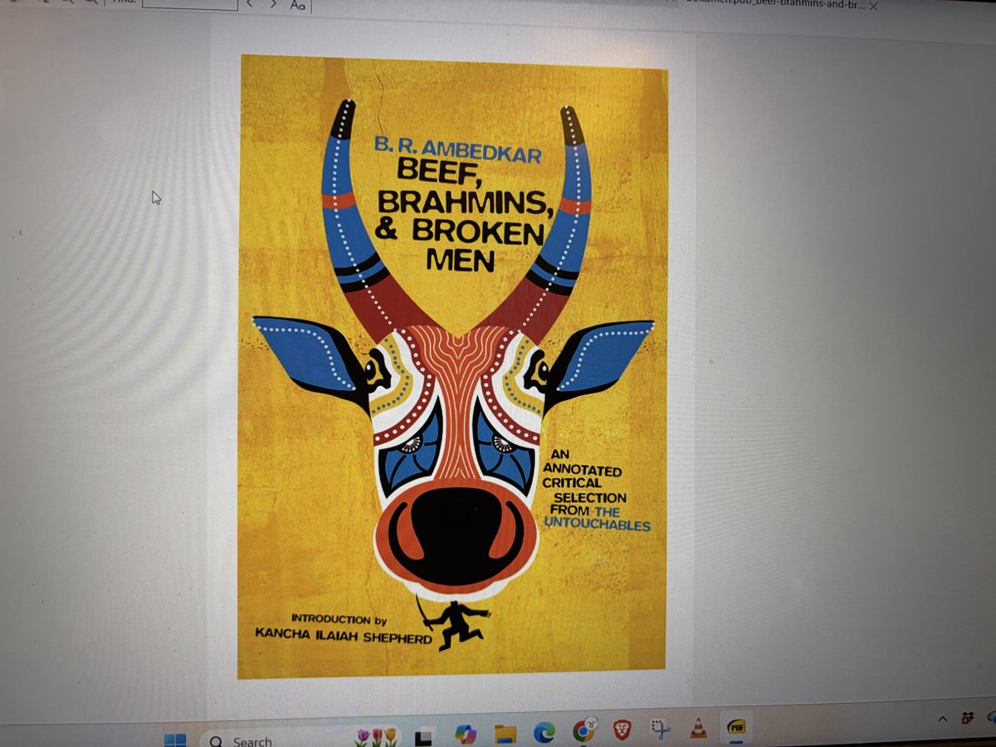Screen dimensions: 996x747
Task: Launch Copilot from the taskbar
Action: [x=465, y=734]
